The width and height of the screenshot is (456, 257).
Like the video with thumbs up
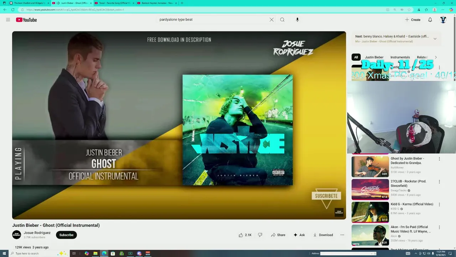click(x=245, y=235)
